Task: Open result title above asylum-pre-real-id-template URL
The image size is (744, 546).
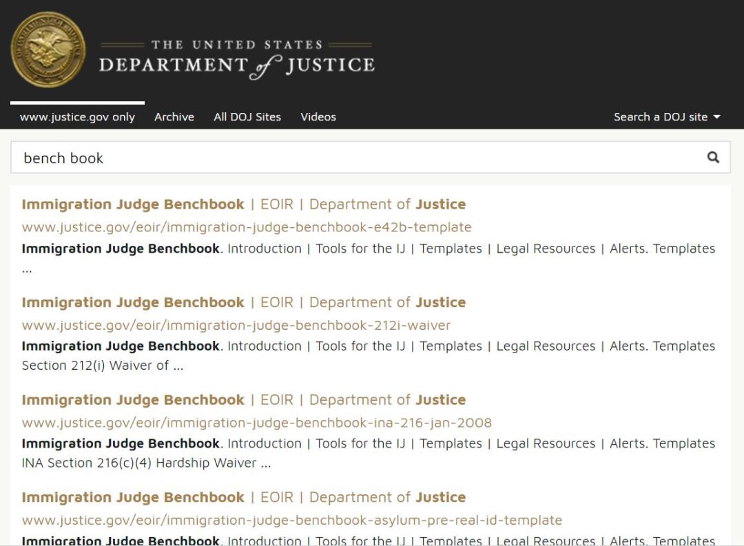Action: coord(243,497)
